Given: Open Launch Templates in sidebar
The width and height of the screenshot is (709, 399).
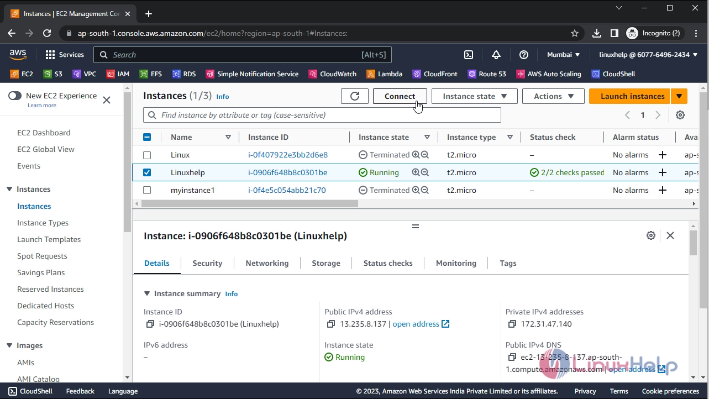Looking at the screenshot, I should [49, 239].
